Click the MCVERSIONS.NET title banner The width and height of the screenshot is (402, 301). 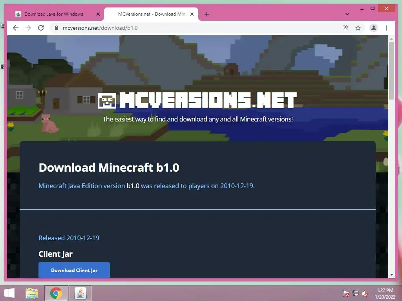208,100
